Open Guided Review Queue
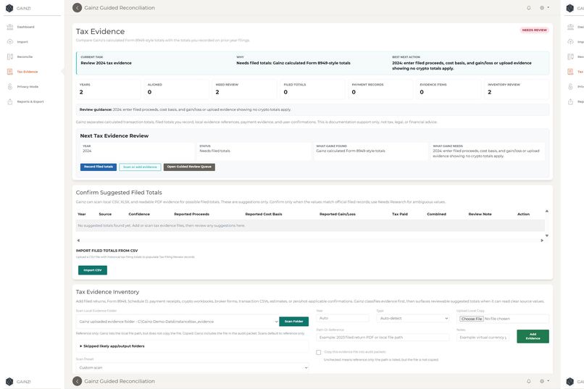 point(189,167)
